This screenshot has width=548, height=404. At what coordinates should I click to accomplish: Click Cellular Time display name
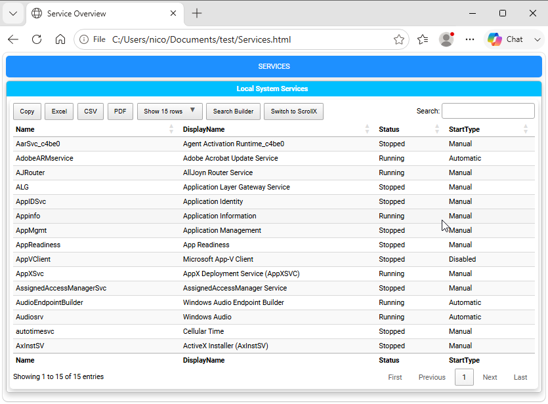[x=203, y=331]
